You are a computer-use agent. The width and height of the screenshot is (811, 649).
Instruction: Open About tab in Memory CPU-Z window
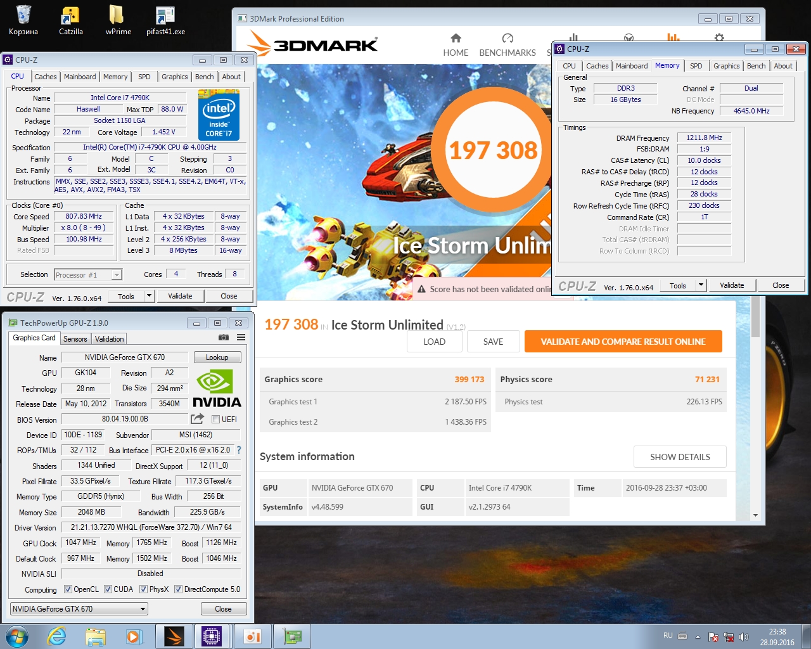point(782,66)
